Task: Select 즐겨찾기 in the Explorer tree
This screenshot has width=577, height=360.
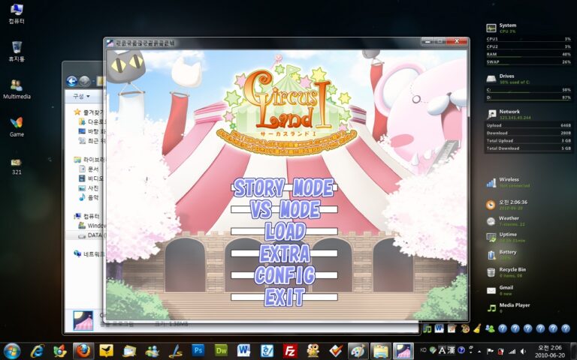Action: [89, 112]
